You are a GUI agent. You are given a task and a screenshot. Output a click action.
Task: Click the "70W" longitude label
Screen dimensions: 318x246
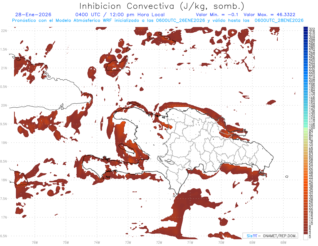click(x=221, y=242)
